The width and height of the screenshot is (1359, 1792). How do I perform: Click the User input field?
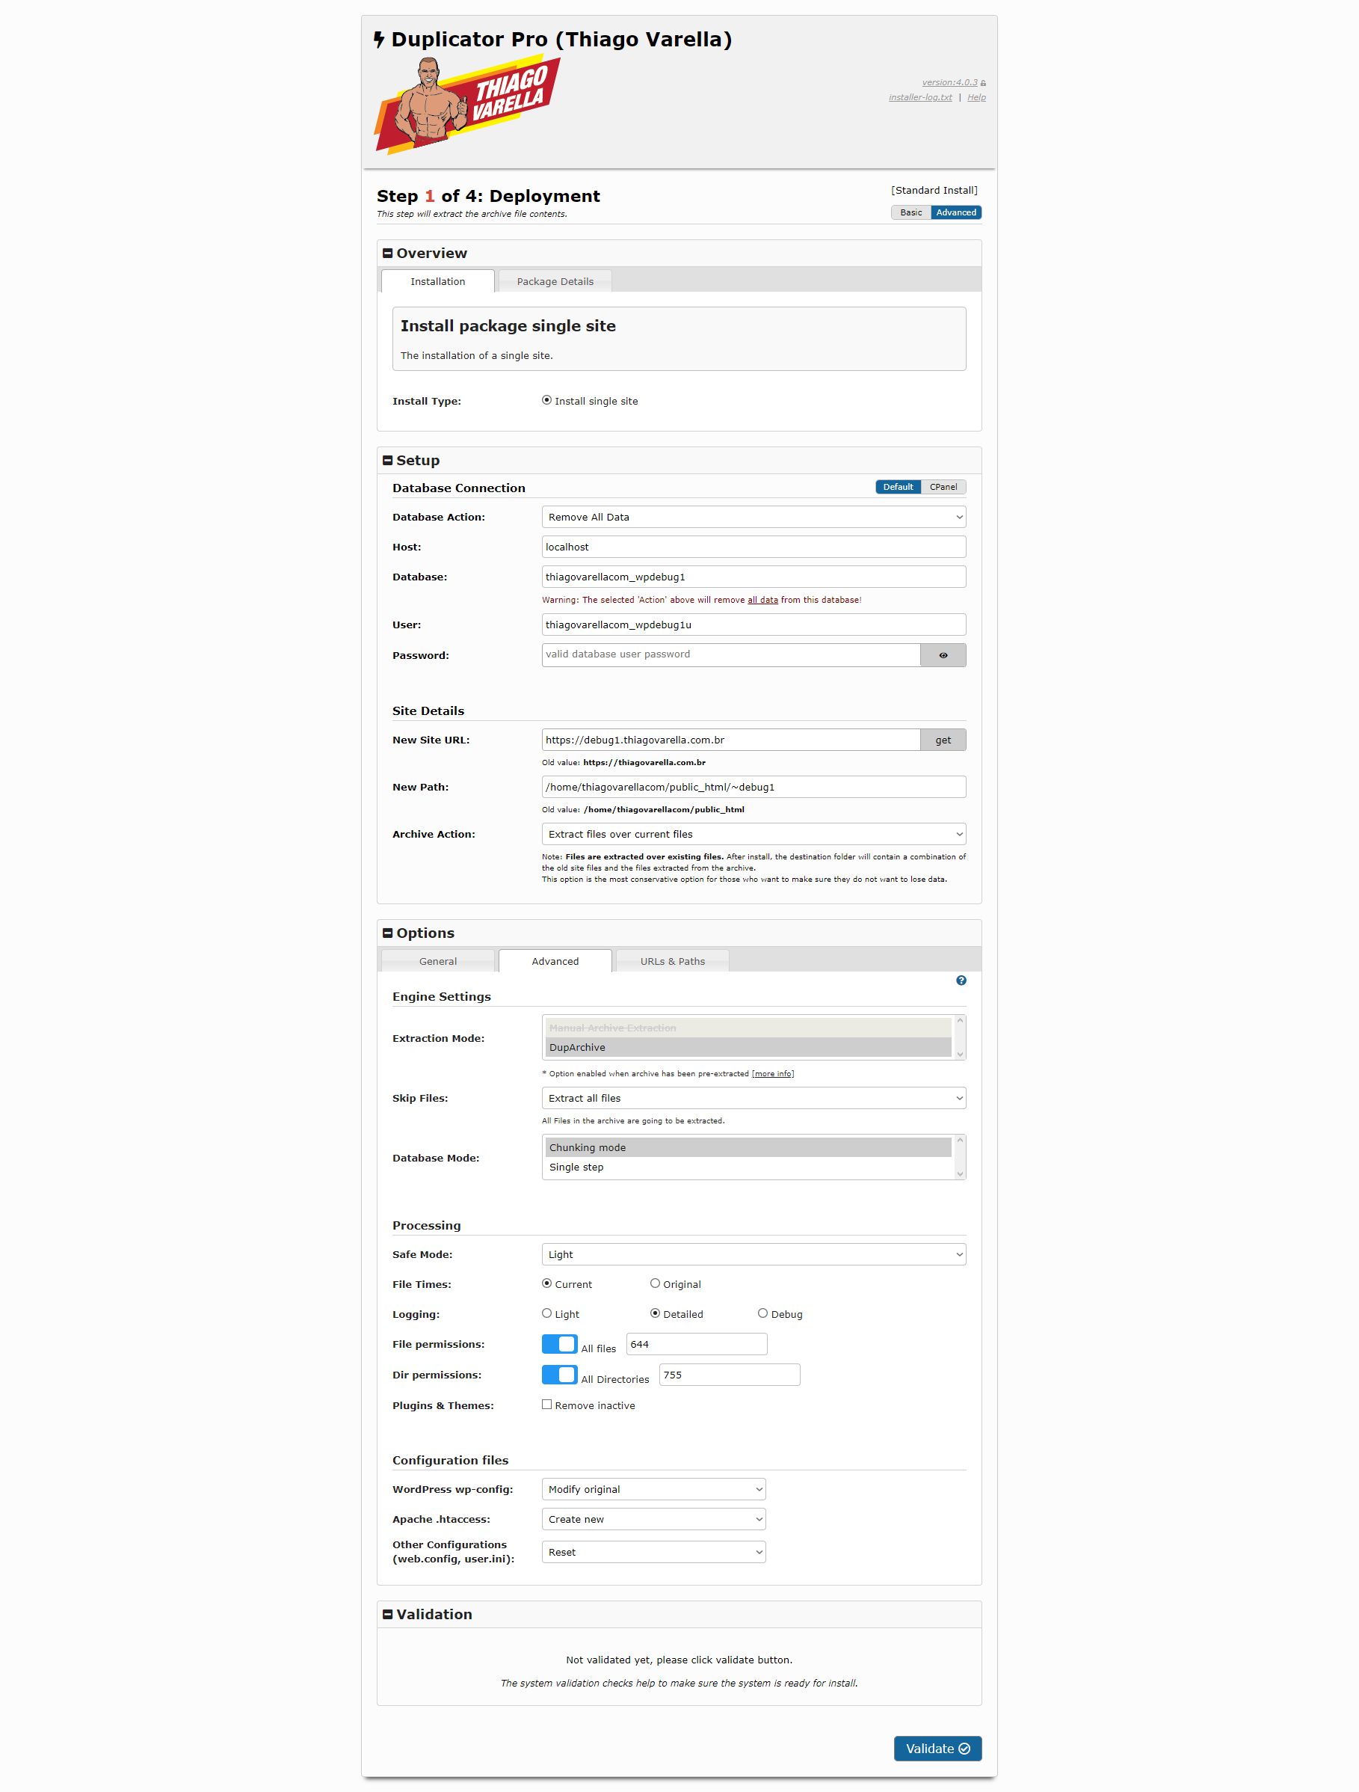click(754, 625)
